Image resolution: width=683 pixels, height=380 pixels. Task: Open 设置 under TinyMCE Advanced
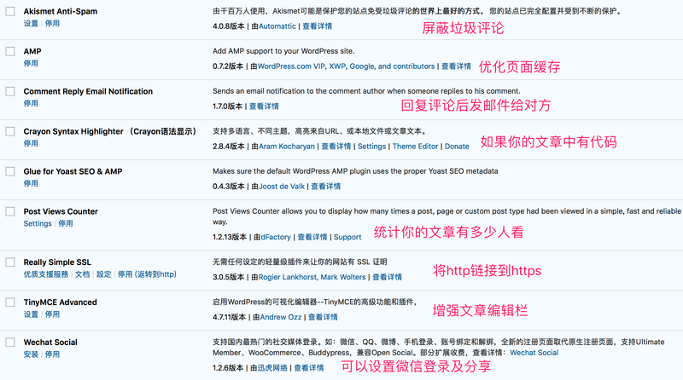[x=31, y=314]
